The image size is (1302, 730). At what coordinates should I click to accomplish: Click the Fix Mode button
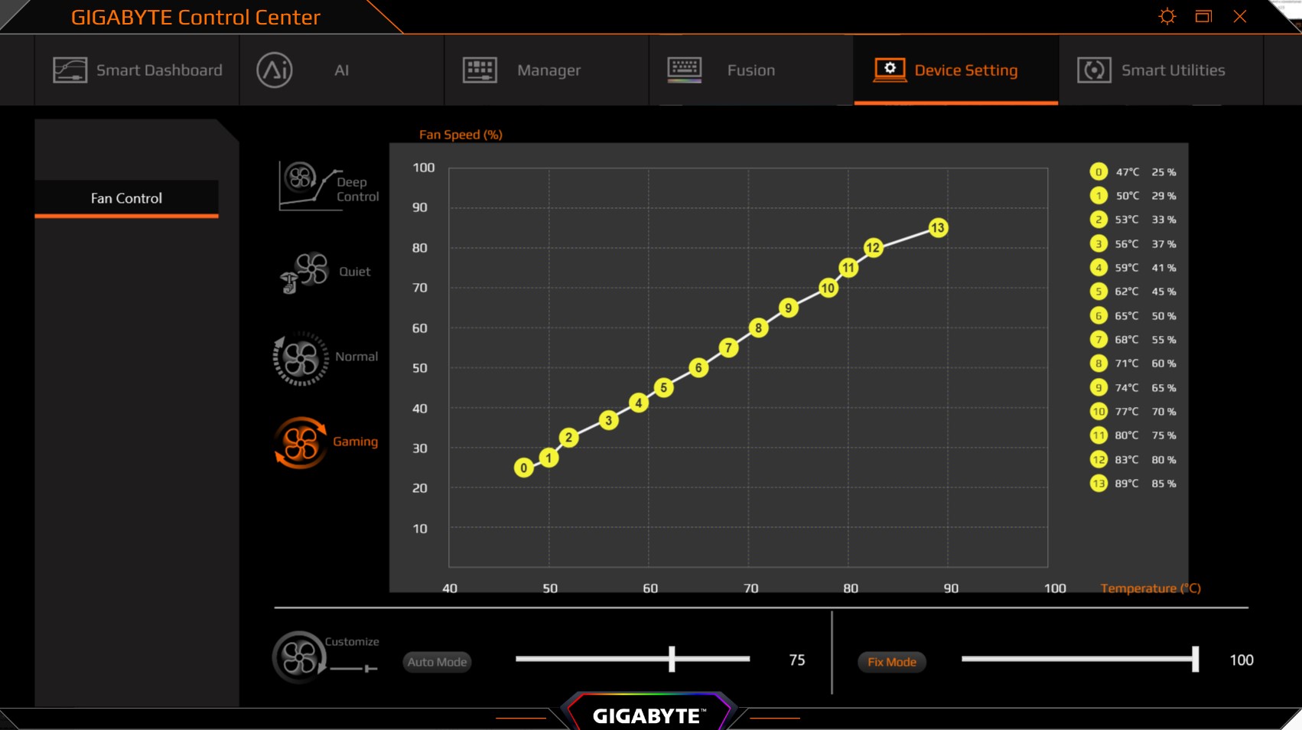(891, 662)
